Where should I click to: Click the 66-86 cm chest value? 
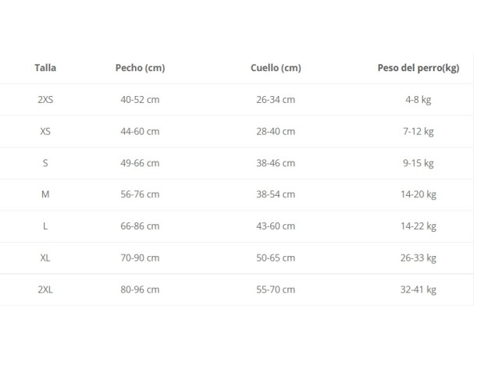click(140, 226)
